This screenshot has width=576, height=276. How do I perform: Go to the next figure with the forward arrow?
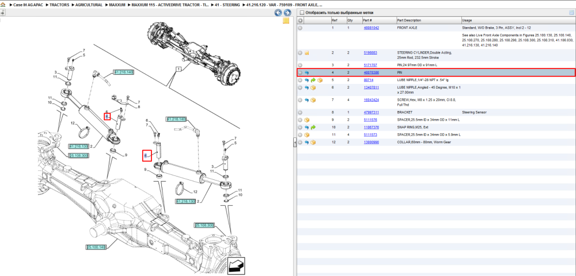click(287, 13)
